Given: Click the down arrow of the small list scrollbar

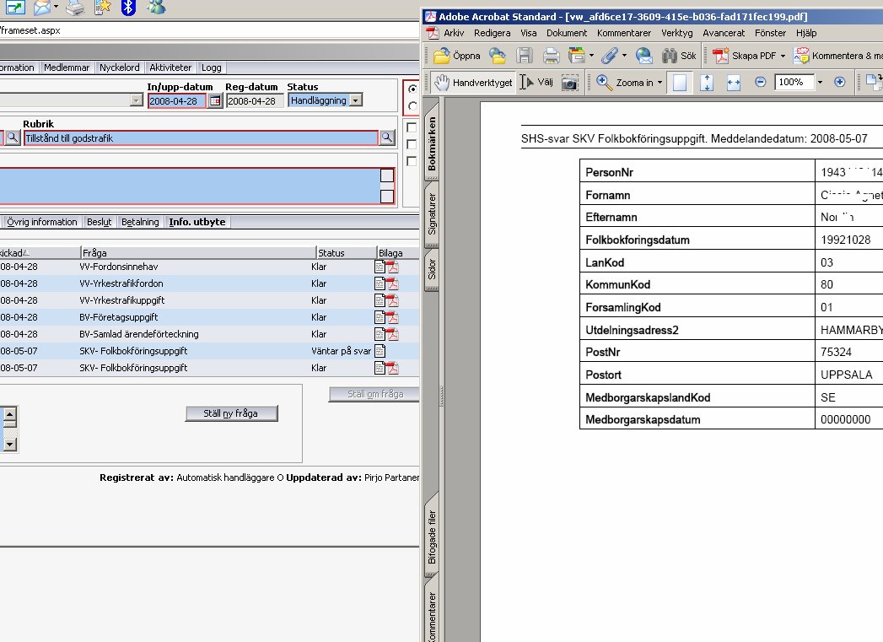Looking at the screenshot, I should coord(9,445).
